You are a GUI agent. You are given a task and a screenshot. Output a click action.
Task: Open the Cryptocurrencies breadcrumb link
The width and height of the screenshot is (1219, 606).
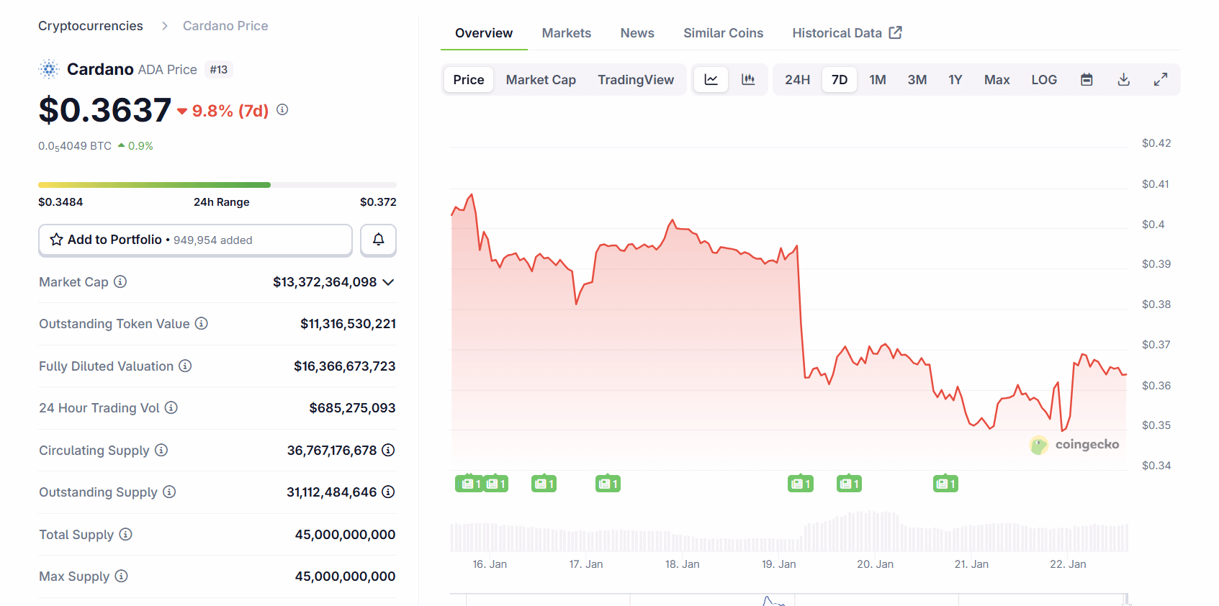point(91,26)
